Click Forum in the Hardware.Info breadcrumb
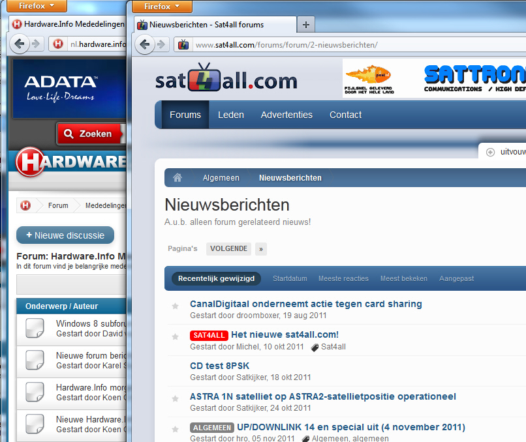526x442 pixels. pyautogui.click(x=58, y=205)
